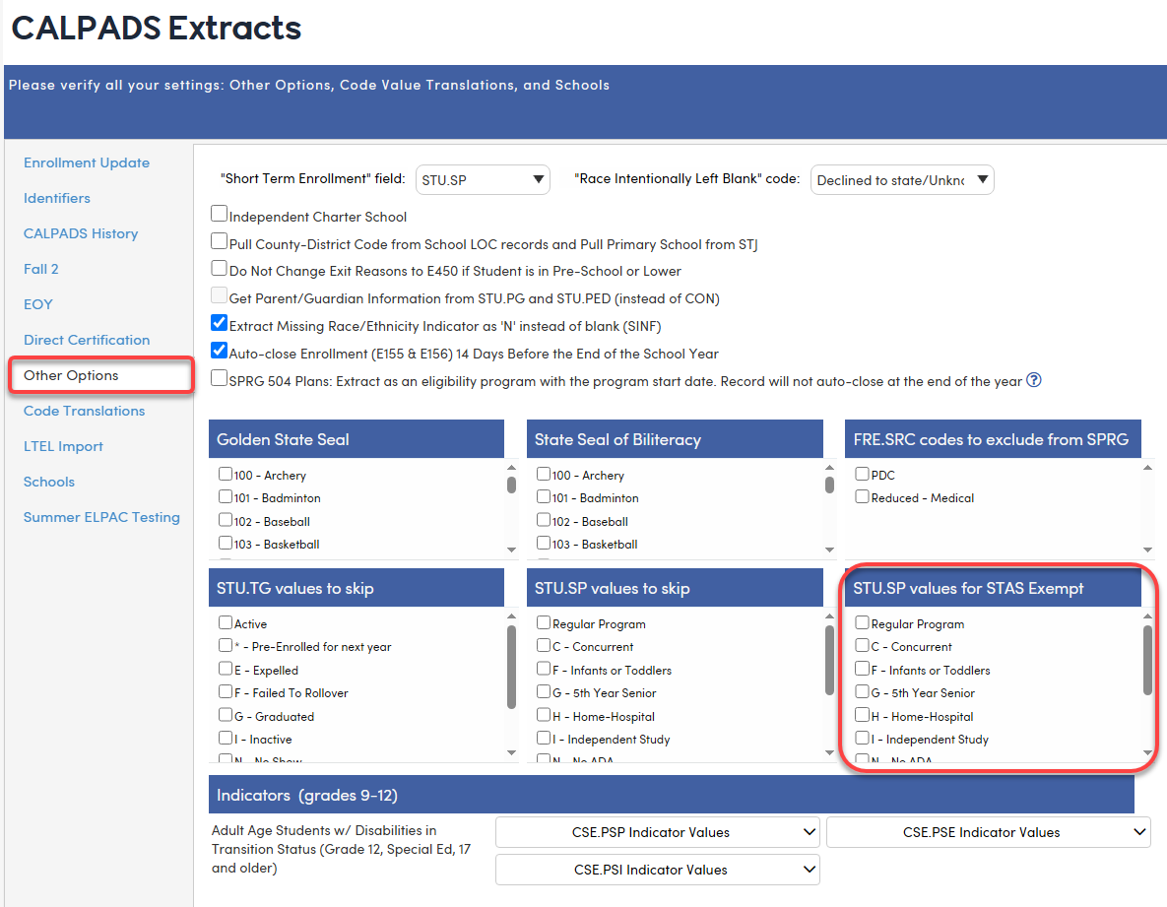1167x907 pixels.
Task: Expand CSE.PSI Indicator Values dropdown
Action: click(657, 870)
